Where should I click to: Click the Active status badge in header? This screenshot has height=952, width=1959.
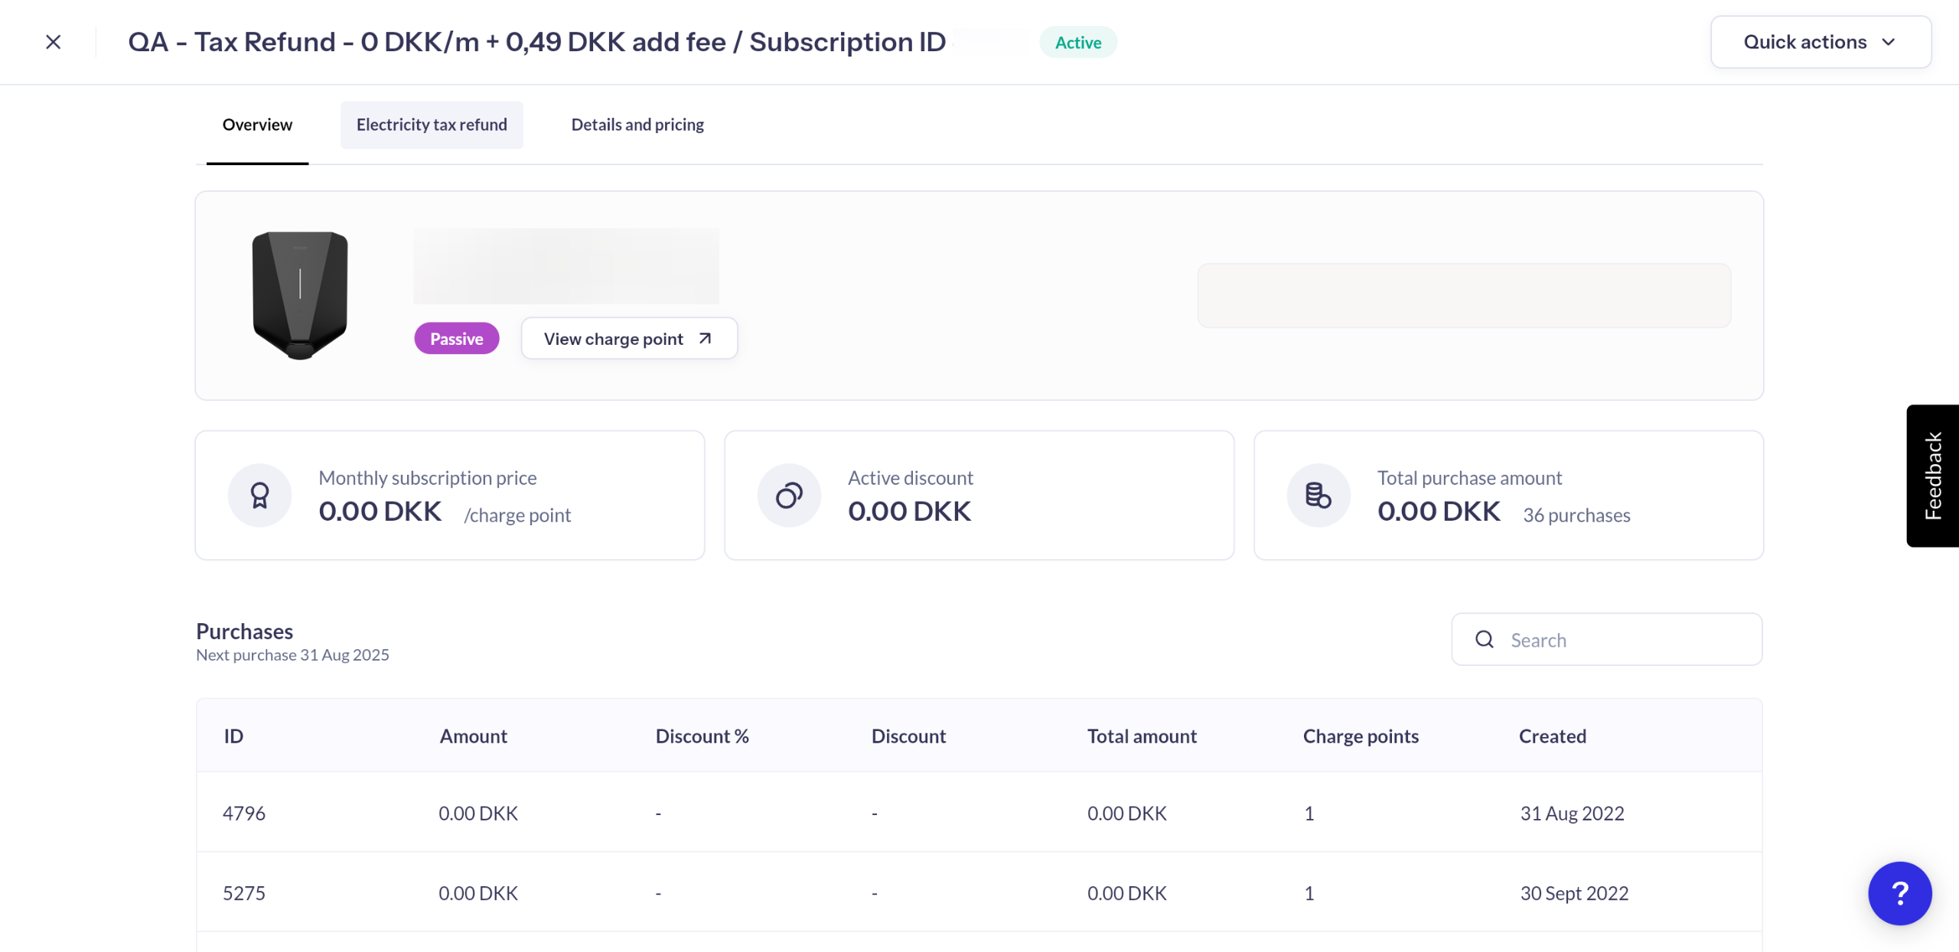1077,43
